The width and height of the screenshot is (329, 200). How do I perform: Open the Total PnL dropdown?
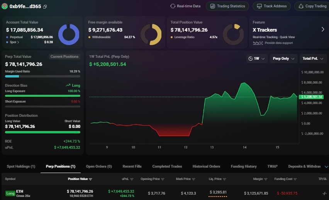click(313, 59)
